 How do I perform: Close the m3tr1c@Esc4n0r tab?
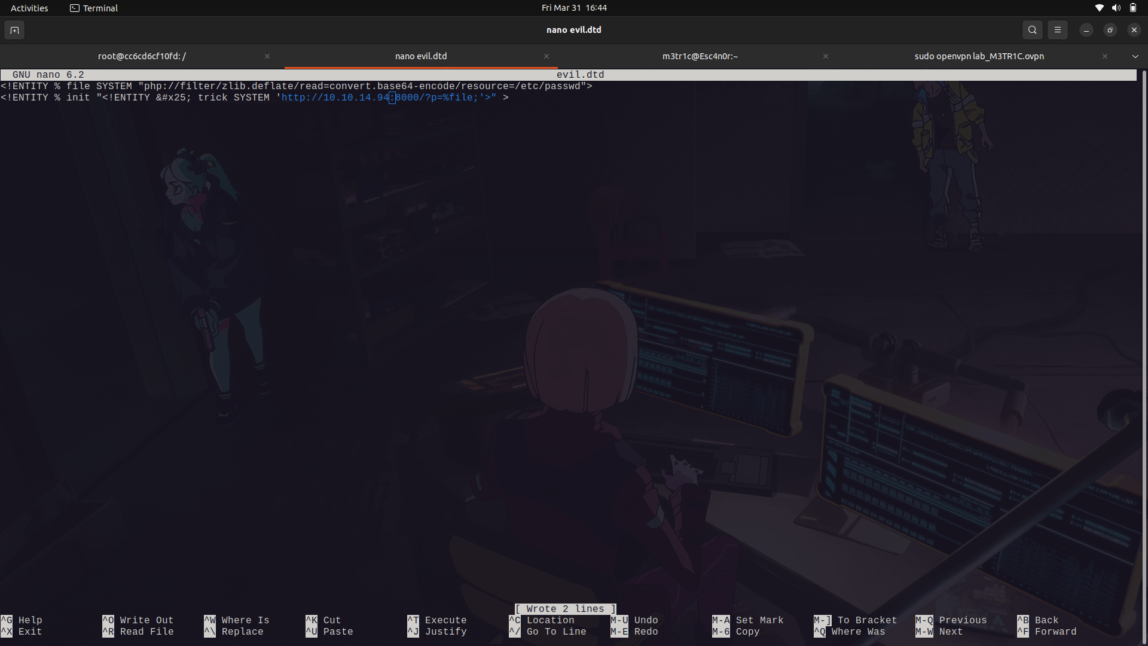(826, 56)
